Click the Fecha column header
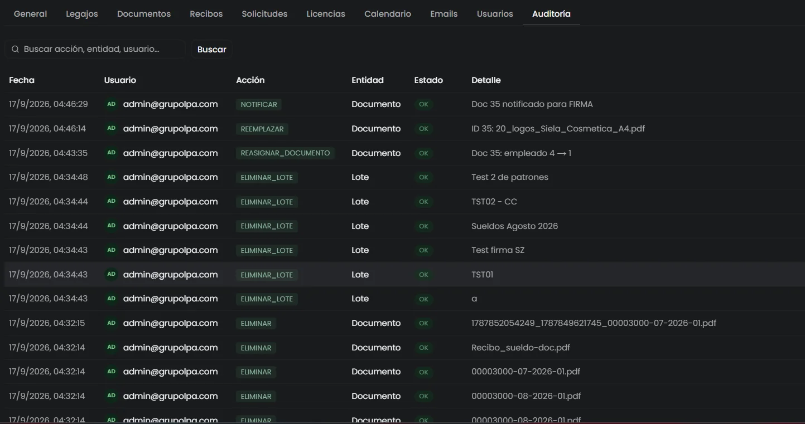805x424 pixels. coord(22,80)
